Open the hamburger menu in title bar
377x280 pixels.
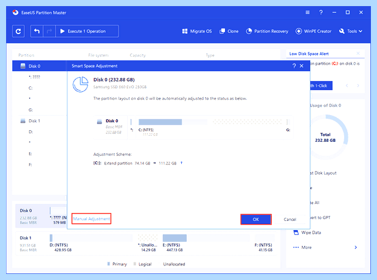(x=308, y=12)
